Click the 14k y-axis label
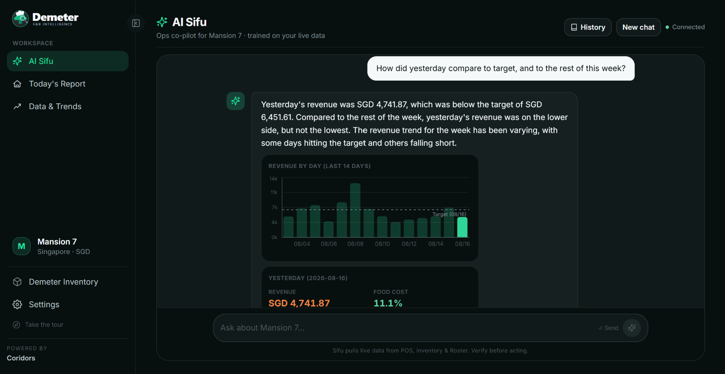The height and width of the screenshot is (374, 725). [273, 179]
